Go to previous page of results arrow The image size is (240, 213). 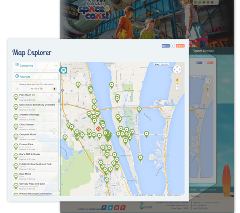(x=17, y=89)
